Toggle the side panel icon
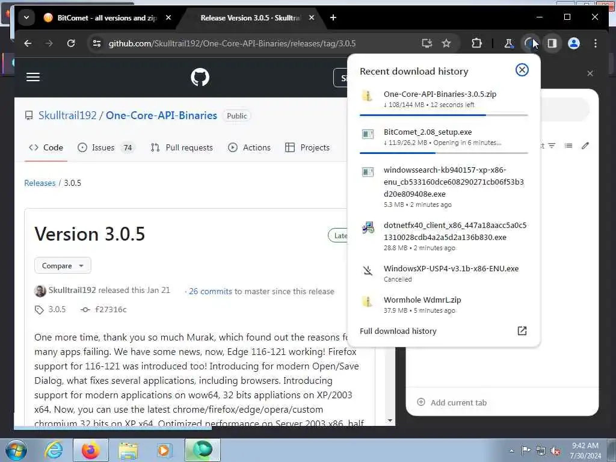Viewport: 616px width, 462px height. 552,43
